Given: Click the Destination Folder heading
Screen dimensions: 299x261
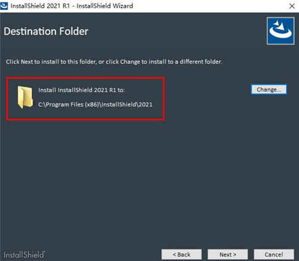Looking at the screenshot, I should click(x=46, y=32).
